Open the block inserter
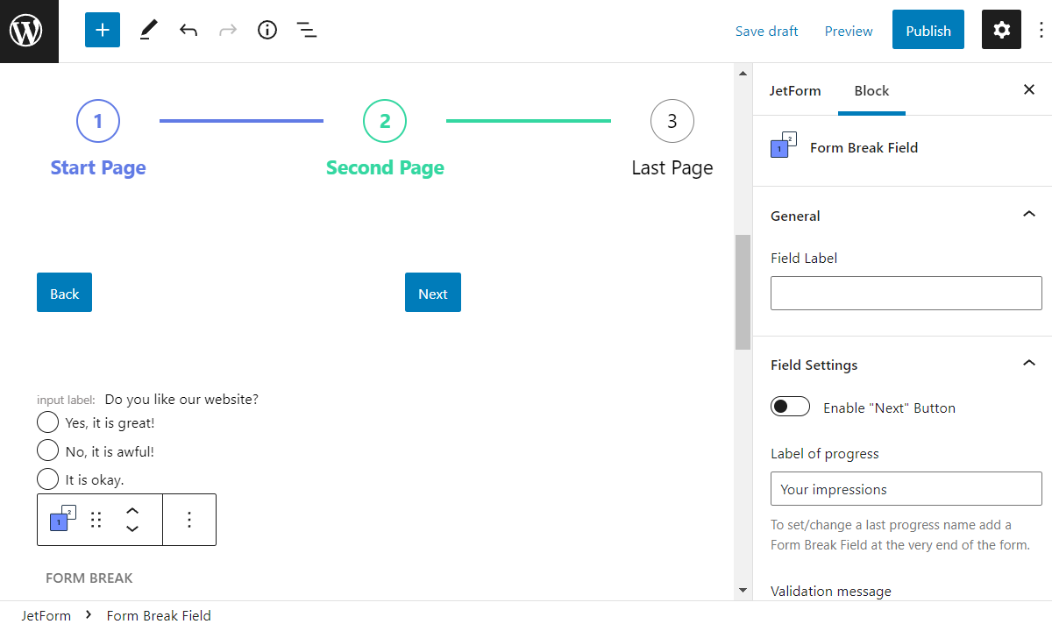The image size is (1052, 624). pos(102,30)
